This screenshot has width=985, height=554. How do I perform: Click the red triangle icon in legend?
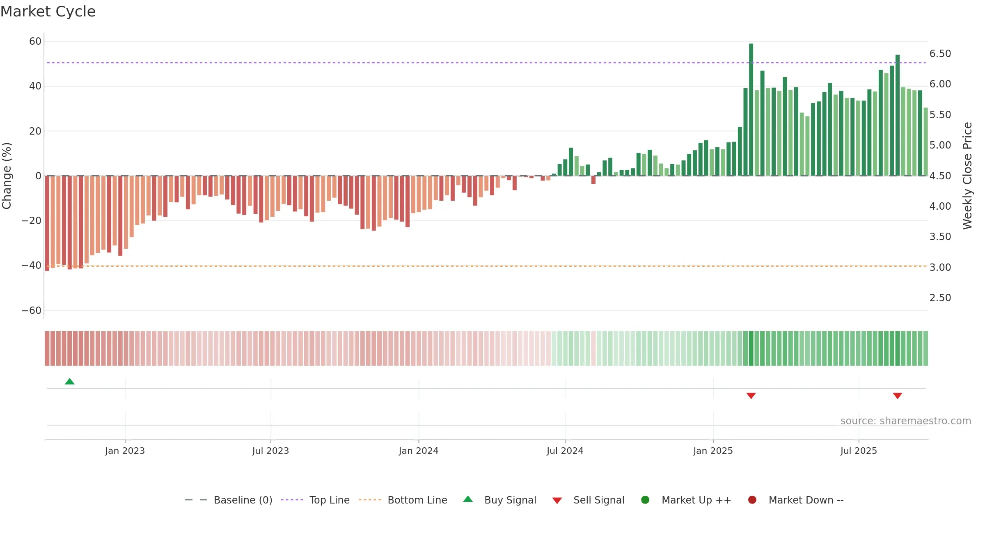(557, 501)
